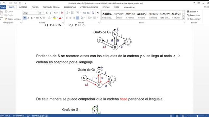Apply the Título 1 style
The image size is (209, 117).
pos(176,15)
